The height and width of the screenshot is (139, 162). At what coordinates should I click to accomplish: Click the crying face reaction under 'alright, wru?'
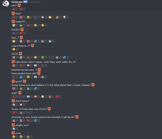15,129
